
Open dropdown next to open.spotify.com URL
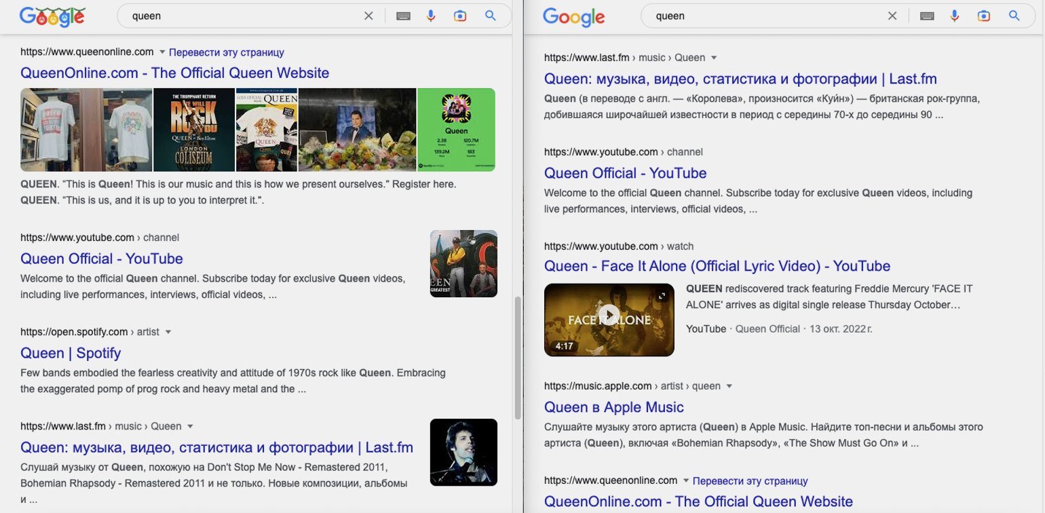[x=168, y=332]
